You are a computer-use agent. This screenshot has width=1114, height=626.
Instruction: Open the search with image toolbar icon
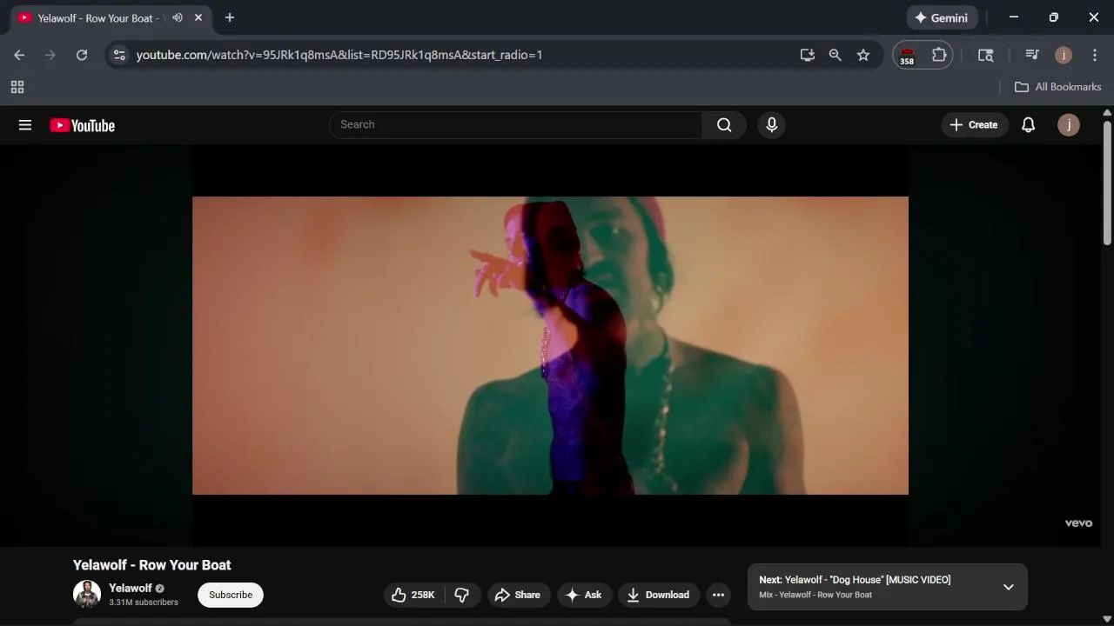[x=986, y=55]
